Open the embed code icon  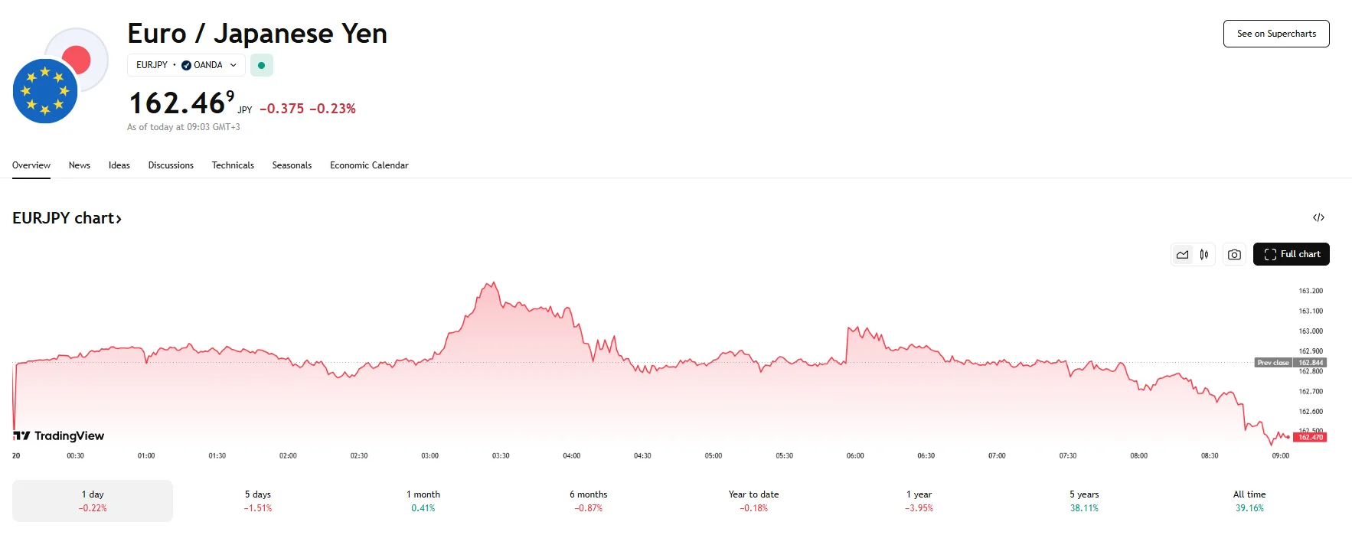1318,218
